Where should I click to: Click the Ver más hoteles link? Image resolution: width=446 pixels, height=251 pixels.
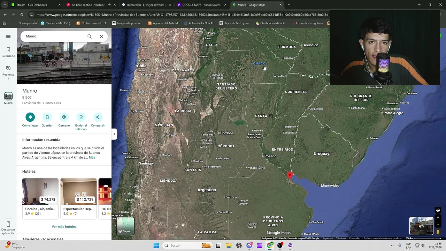pyautogui.click(x=64, y=227)
